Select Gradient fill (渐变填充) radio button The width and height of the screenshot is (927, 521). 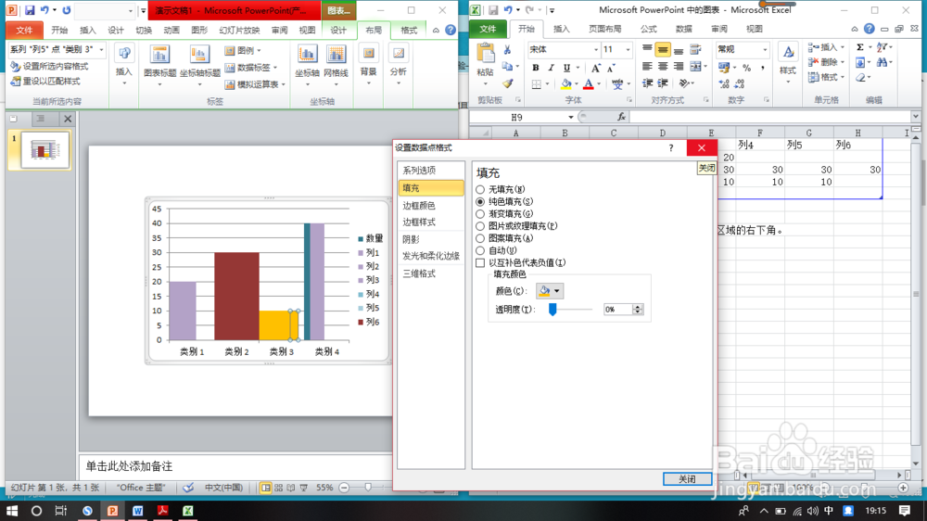(x=480, y=214)
